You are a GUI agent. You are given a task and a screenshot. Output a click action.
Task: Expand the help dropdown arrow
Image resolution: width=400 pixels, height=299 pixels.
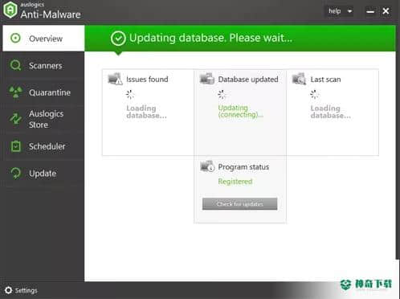tap(349, 11)
